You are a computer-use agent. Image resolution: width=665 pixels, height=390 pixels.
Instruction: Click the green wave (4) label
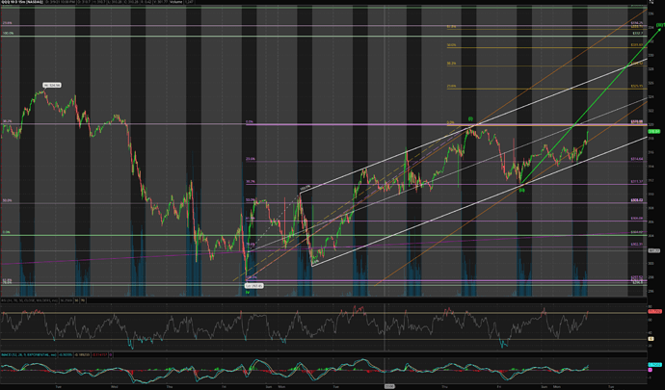(521, 190)
